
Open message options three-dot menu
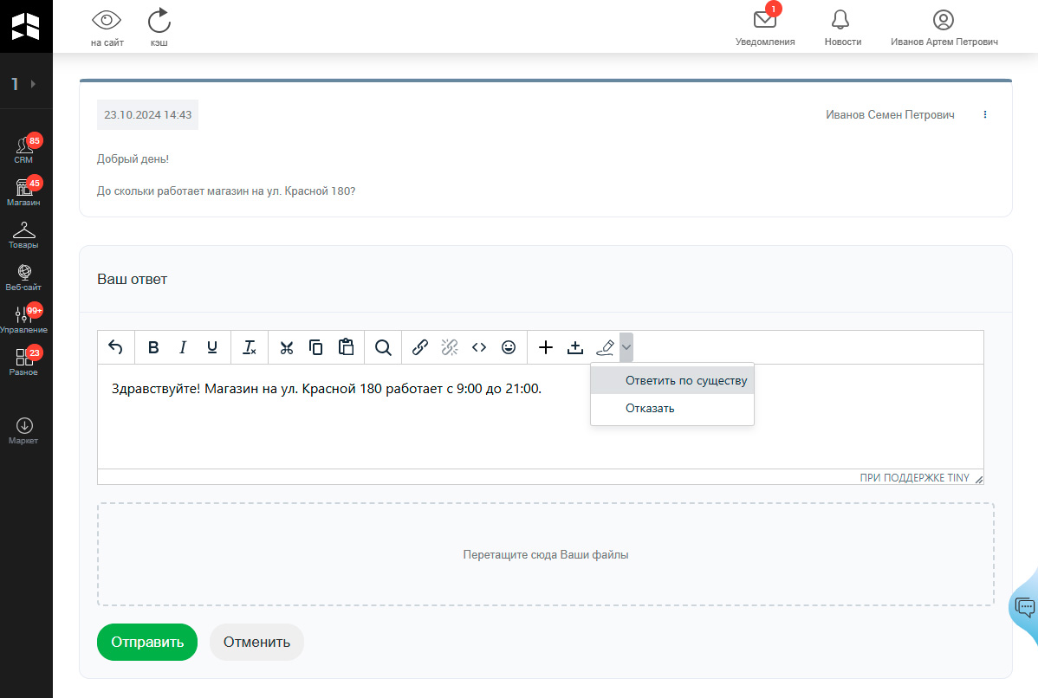[985, 114]
